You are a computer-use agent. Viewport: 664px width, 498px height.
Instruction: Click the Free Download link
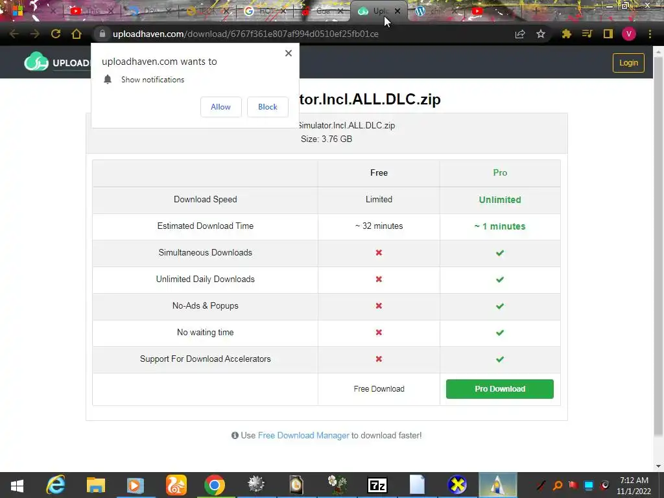tap(379, 389)
